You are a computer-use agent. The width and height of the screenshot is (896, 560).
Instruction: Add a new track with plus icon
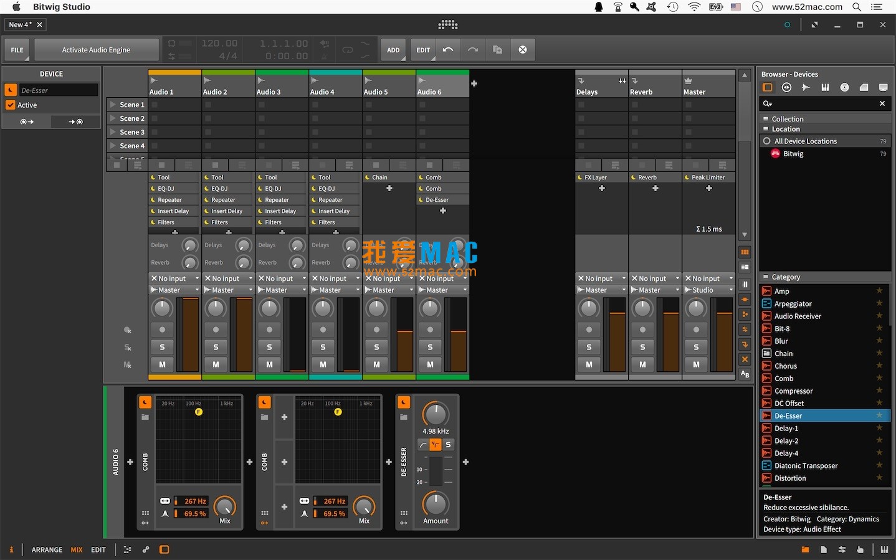pyautogui.click(x=474, y=83)
